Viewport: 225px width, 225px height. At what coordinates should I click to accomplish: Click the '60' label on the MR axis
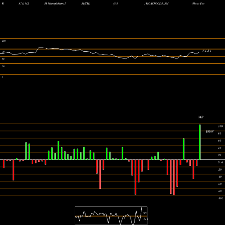click(220, 141)
